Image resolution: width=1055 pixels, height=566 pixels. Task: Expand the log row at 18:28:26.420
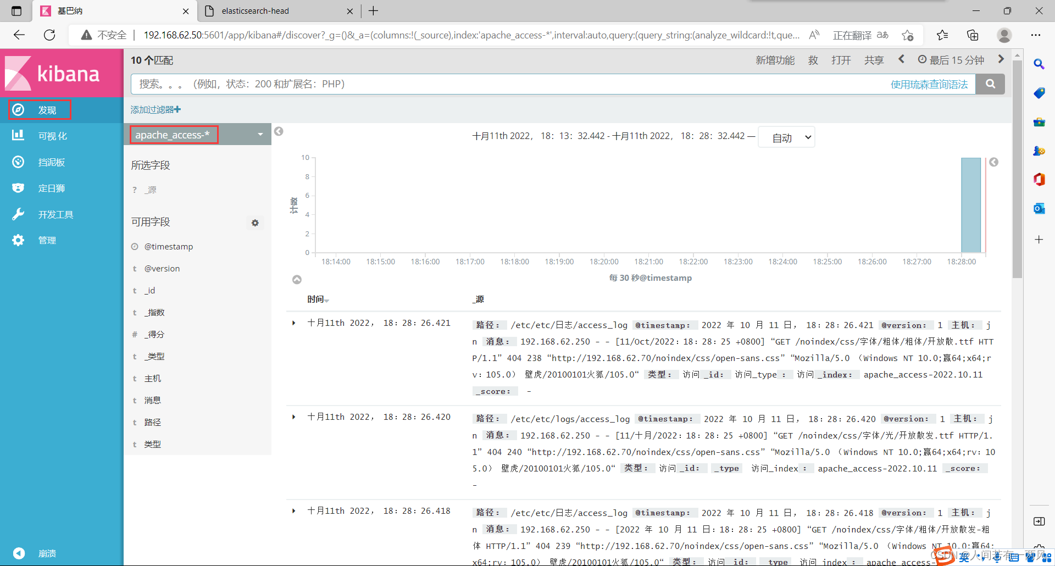point(294,417)
